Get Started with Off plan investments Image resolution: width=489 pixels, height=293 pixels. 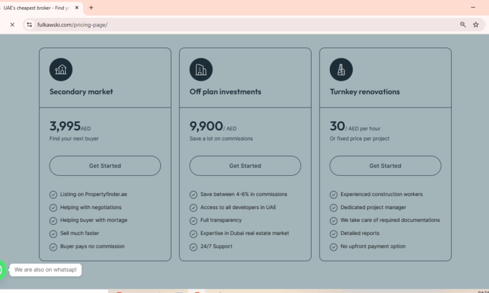(x=245, y=166)
